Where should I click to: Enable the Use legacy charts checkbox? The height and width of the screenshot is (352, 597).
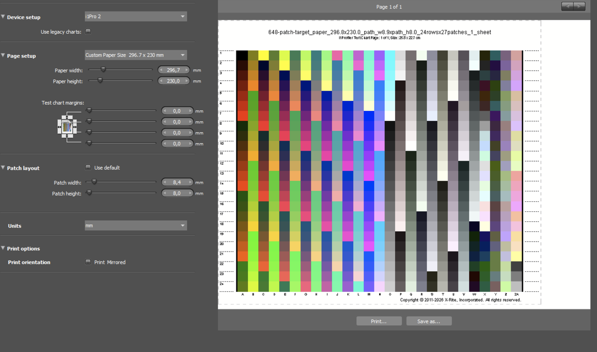88,31
